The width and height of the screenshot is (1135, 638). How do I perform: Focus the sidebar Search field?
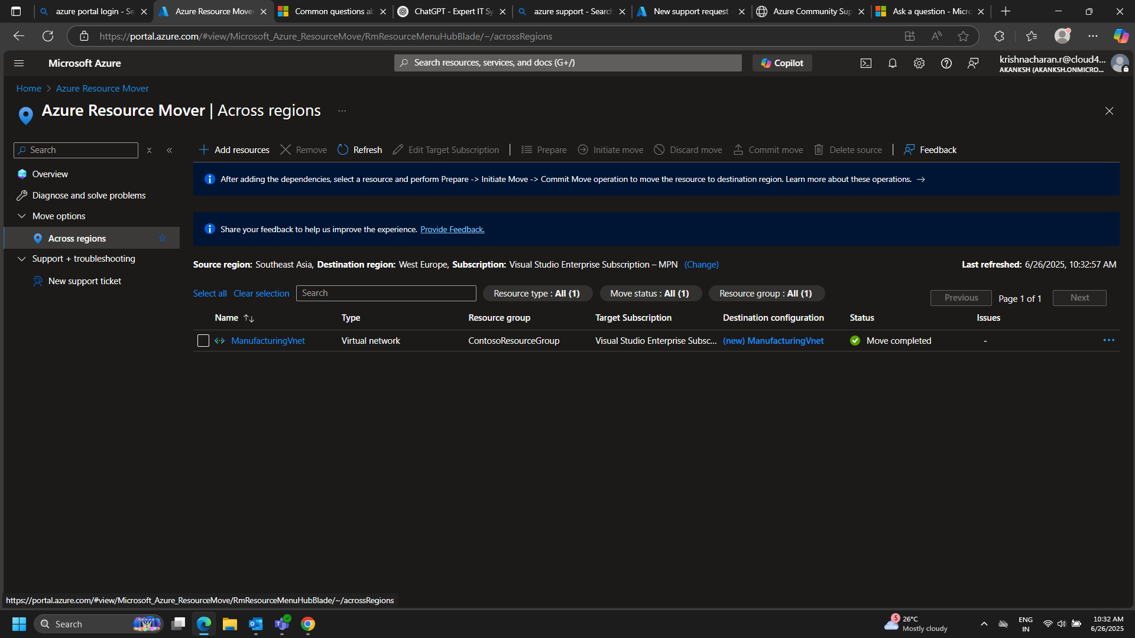76,150
